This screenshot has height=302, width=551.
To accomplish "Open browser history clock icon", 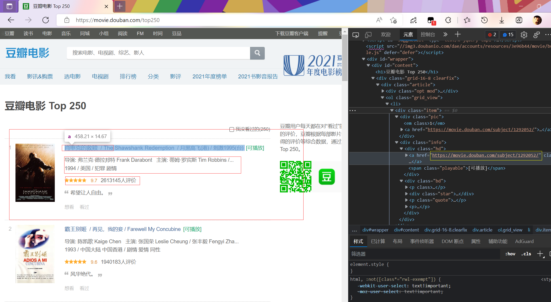I will pyautogui.click(x=484, y=20).
